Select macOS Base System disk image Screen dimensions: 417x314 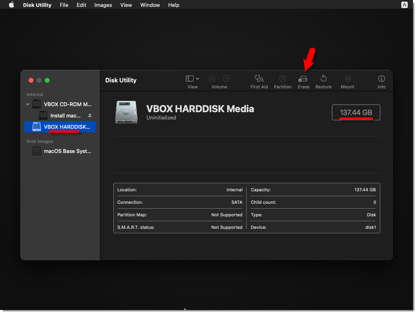(60, 151)
